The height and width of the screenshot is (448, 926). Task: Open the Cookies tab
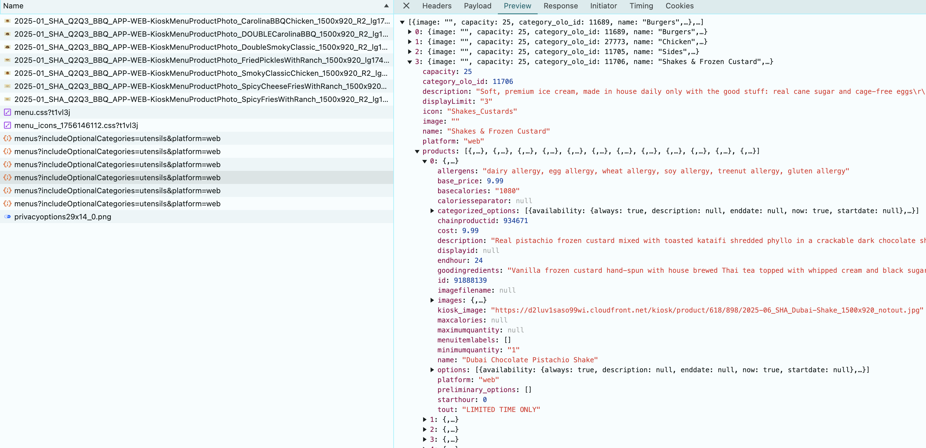pos(679,6)
